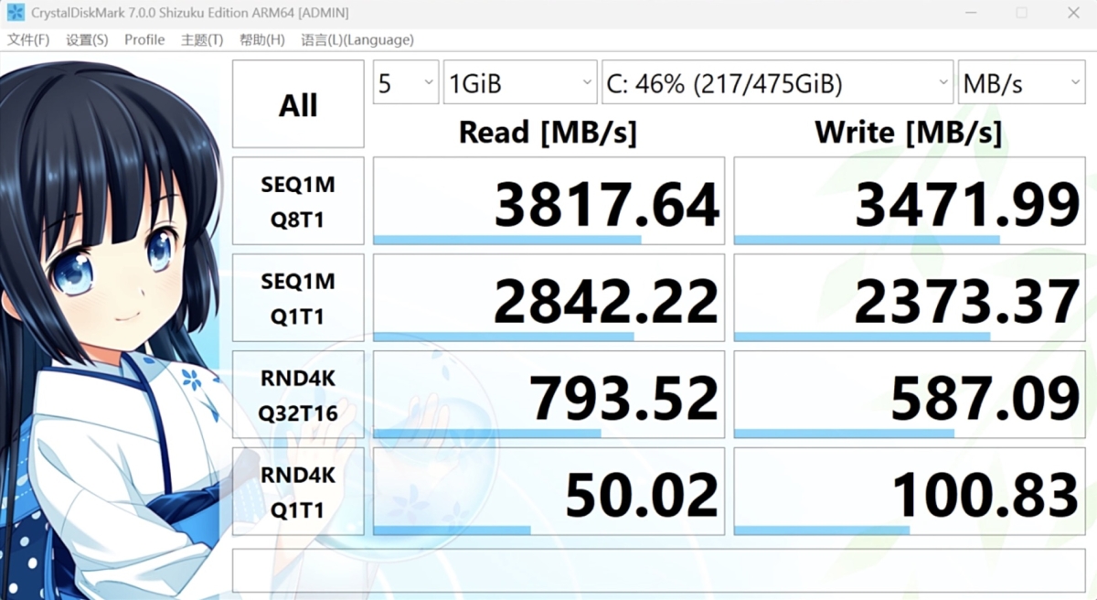Screen dimensions: 1097x600
Task: Open the 设置(S) menu
Action: pyautogui.click(x=87, y=39)
